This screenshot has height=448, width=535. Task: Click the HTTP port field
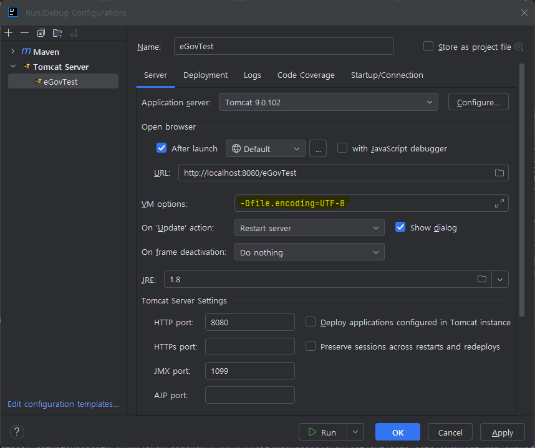(x=250, y=322)
